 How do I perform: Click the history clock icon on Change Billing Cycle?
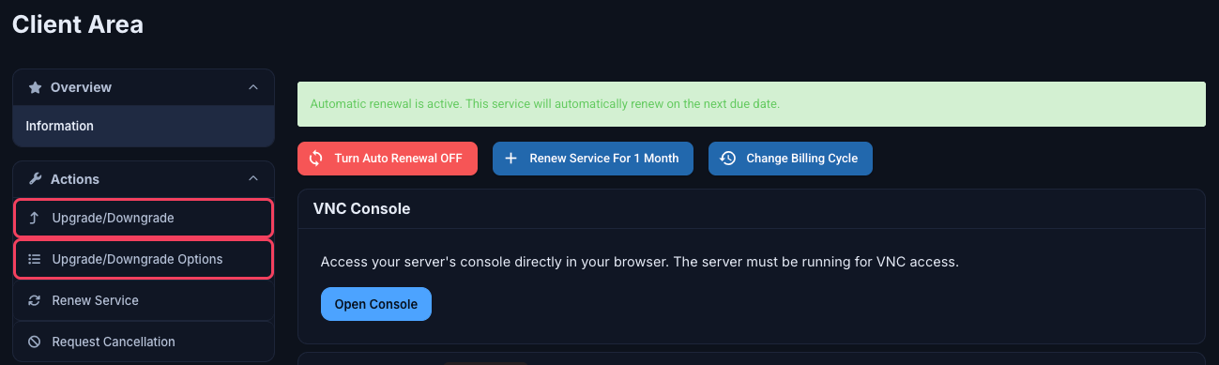(727, 159)
